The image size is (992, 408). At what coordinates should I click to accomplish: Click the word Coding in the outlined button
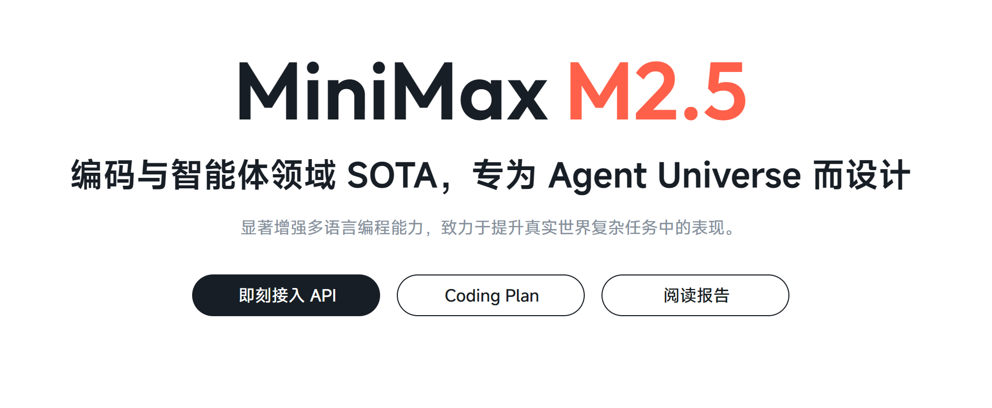coord(473,296)
